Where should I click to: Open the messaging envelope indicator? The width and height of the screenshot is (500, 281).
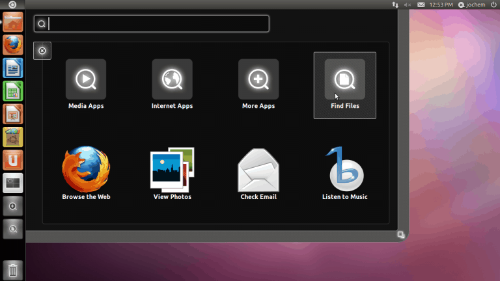(421, 5)
